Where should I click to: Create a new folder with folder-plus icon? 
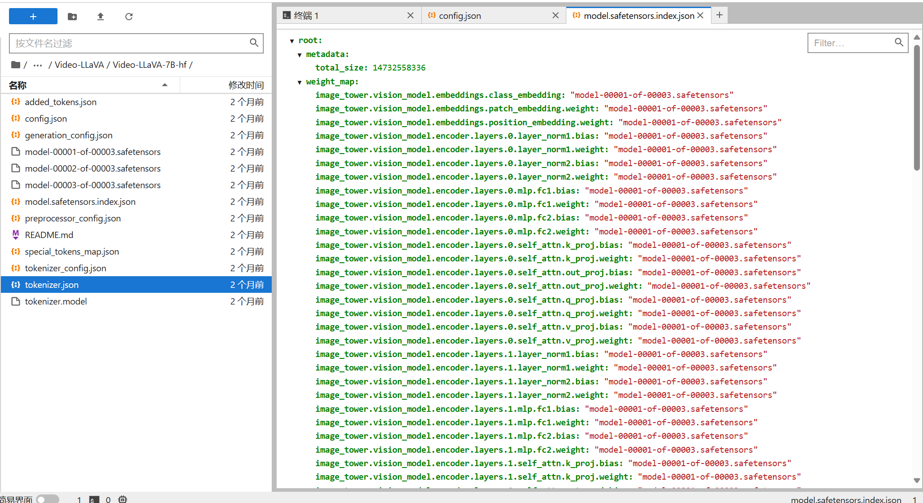pos(72,17)
